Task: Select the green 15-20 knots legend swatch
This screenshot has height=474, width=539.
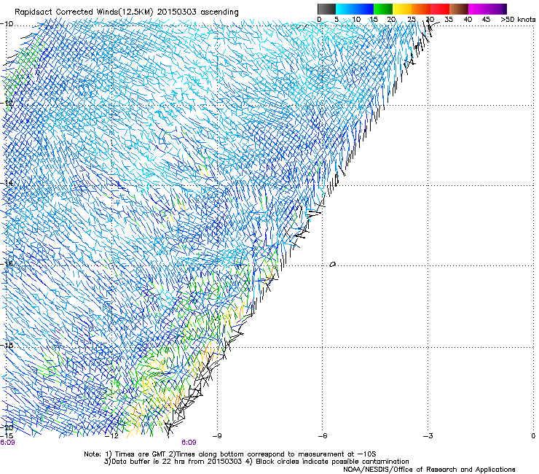Action: [x=383, y=9]
